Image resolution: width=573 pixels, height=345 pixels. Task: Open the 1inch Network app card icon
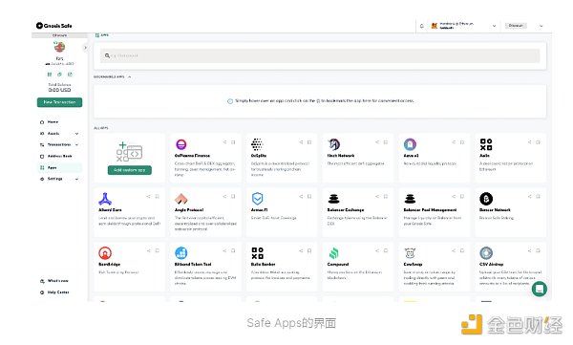[333, 144]
